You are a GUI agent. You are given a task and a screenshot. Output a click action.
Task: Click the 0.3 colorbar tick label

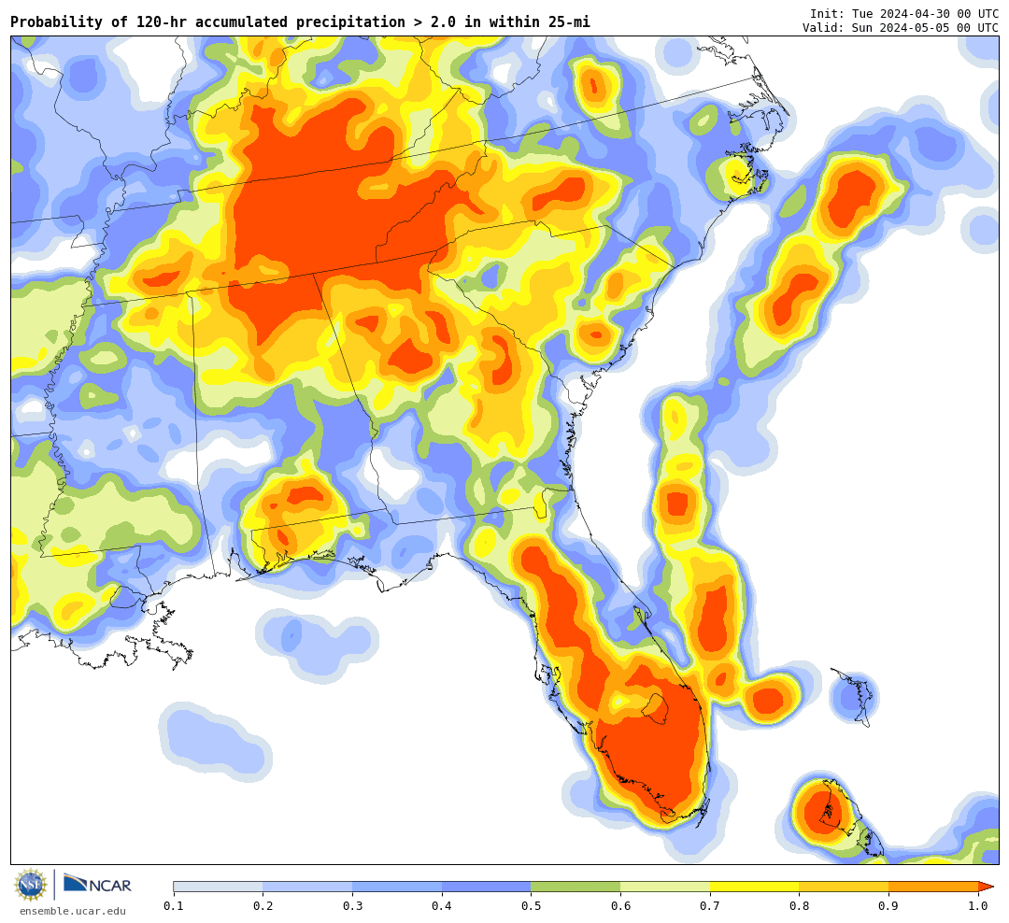[352, 905]
